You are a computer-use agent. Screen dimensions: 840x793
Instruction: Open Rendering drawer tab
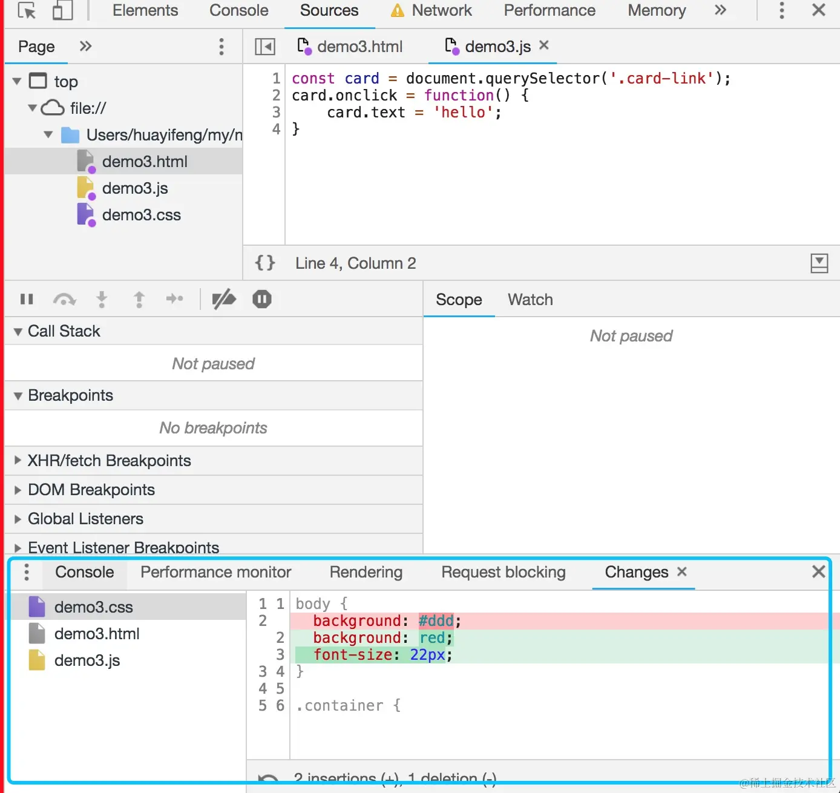click(366, 572)
